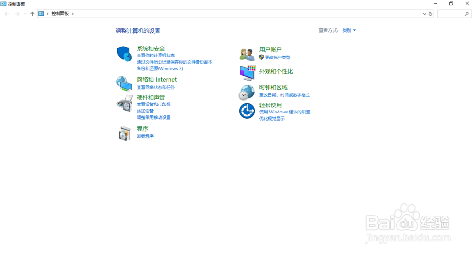Image resolution: width=476 pixels, height=254 pixels.
Task: Open 更改日期、时间或数字格式 link
Action: click(285, 95)
